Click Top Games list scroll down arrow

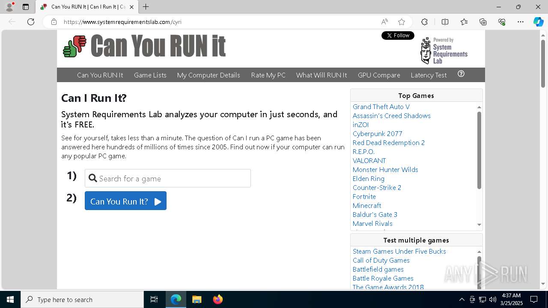tap(479, 225)
